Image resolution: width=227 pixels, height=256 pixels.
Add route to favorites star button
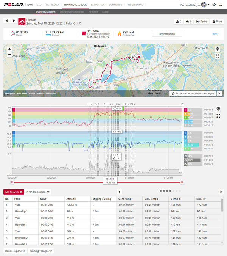pyautogui.click(x=193, y=93)
